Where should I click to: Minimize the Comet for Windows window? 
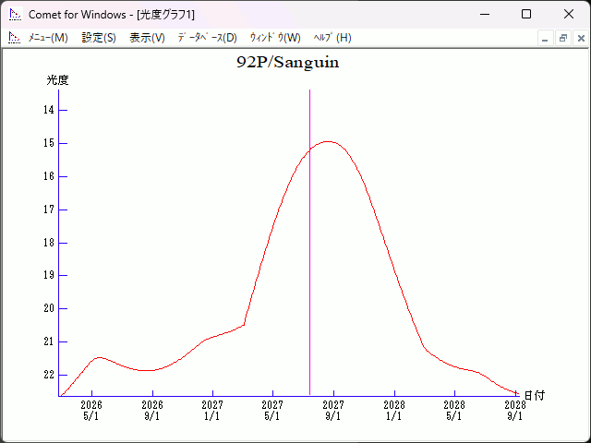click(x=485, y=15)
